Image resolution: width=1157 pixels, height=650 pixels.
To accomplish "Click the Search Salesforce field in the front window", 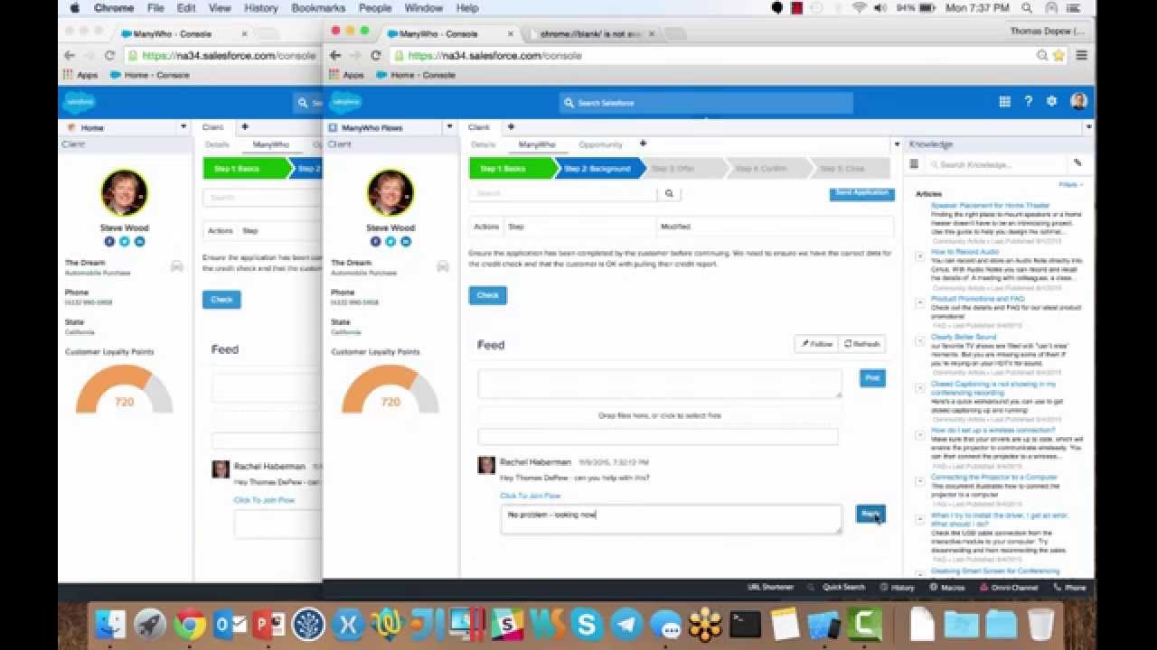I will pos(705,103).
